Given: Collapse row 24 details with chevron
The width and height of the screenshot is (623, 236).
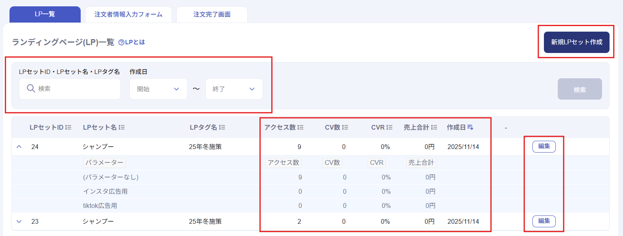Looking at the screenshot, I should click(19, 147).
